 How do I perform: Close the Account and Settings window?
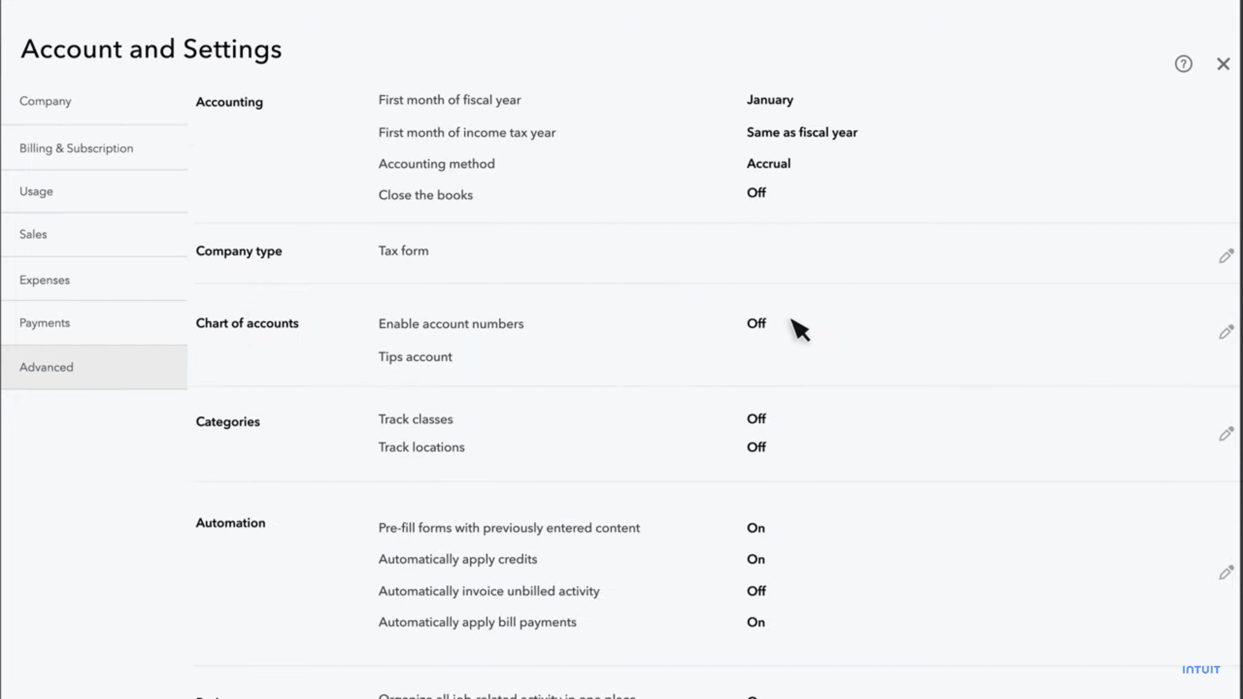(1223, 64)
